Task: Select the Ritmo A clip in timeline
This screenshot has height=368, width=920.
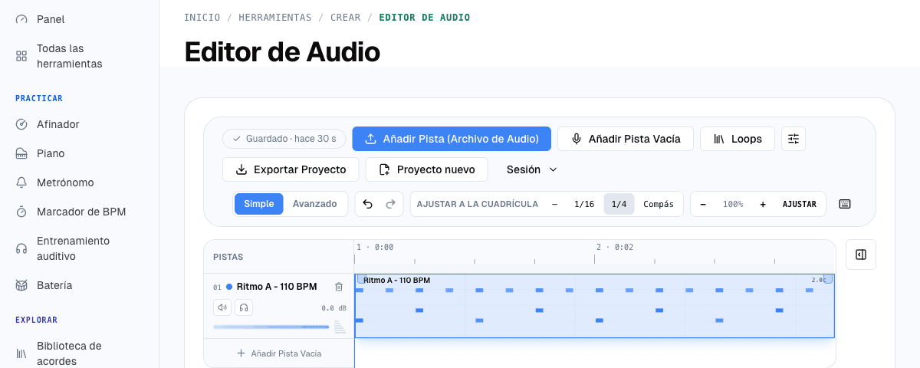Action: click(594, 306)
